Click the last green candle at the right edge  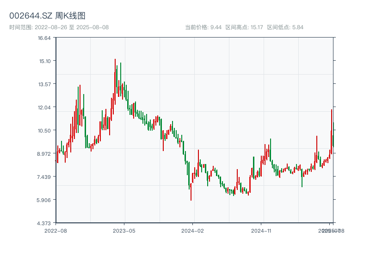(x=333, y=135)
